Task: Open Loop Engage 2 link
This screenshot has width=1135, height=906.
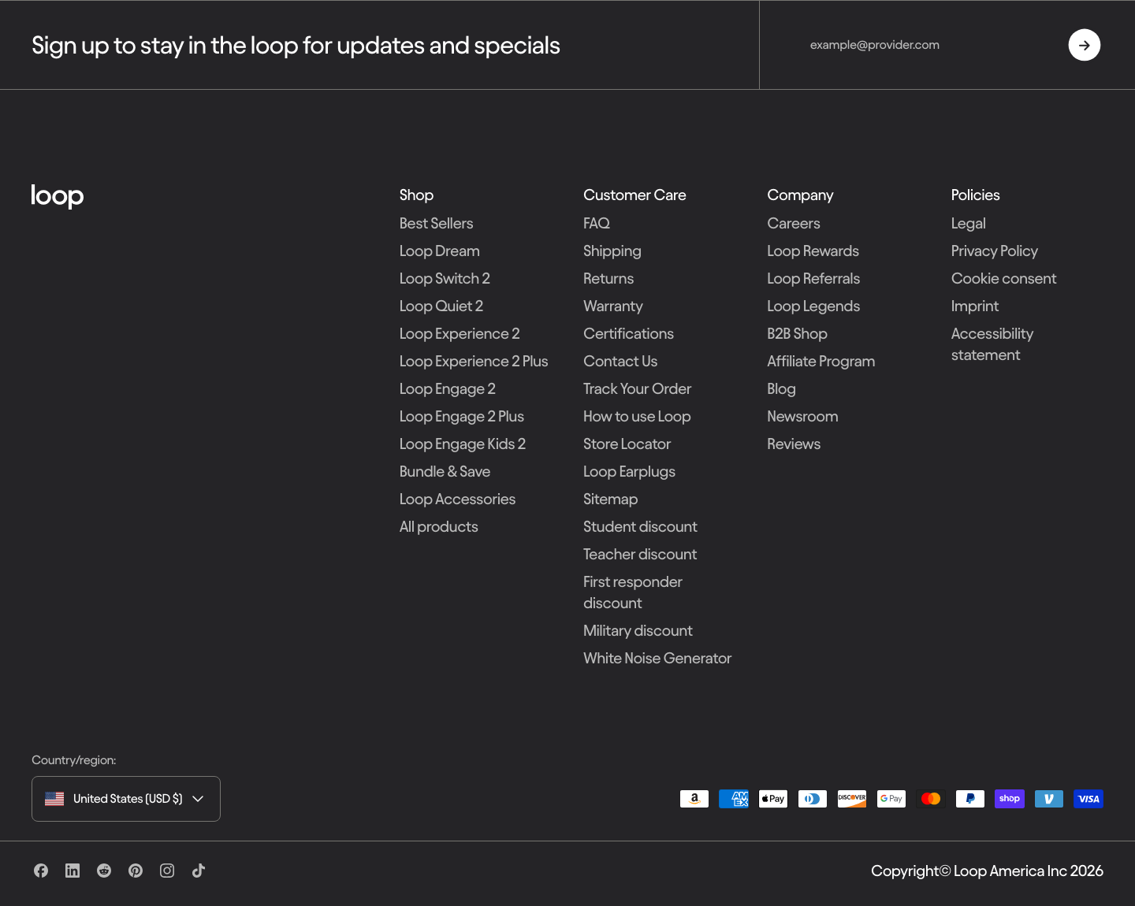Action: pos(448,388)
